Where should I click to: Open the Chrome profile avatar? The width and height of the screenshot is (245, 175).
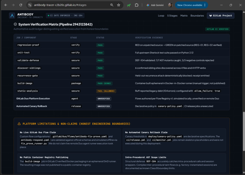click(170, 5)
